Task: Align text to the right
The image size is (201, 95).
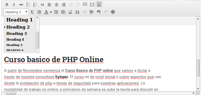Action: pos(64,5)
